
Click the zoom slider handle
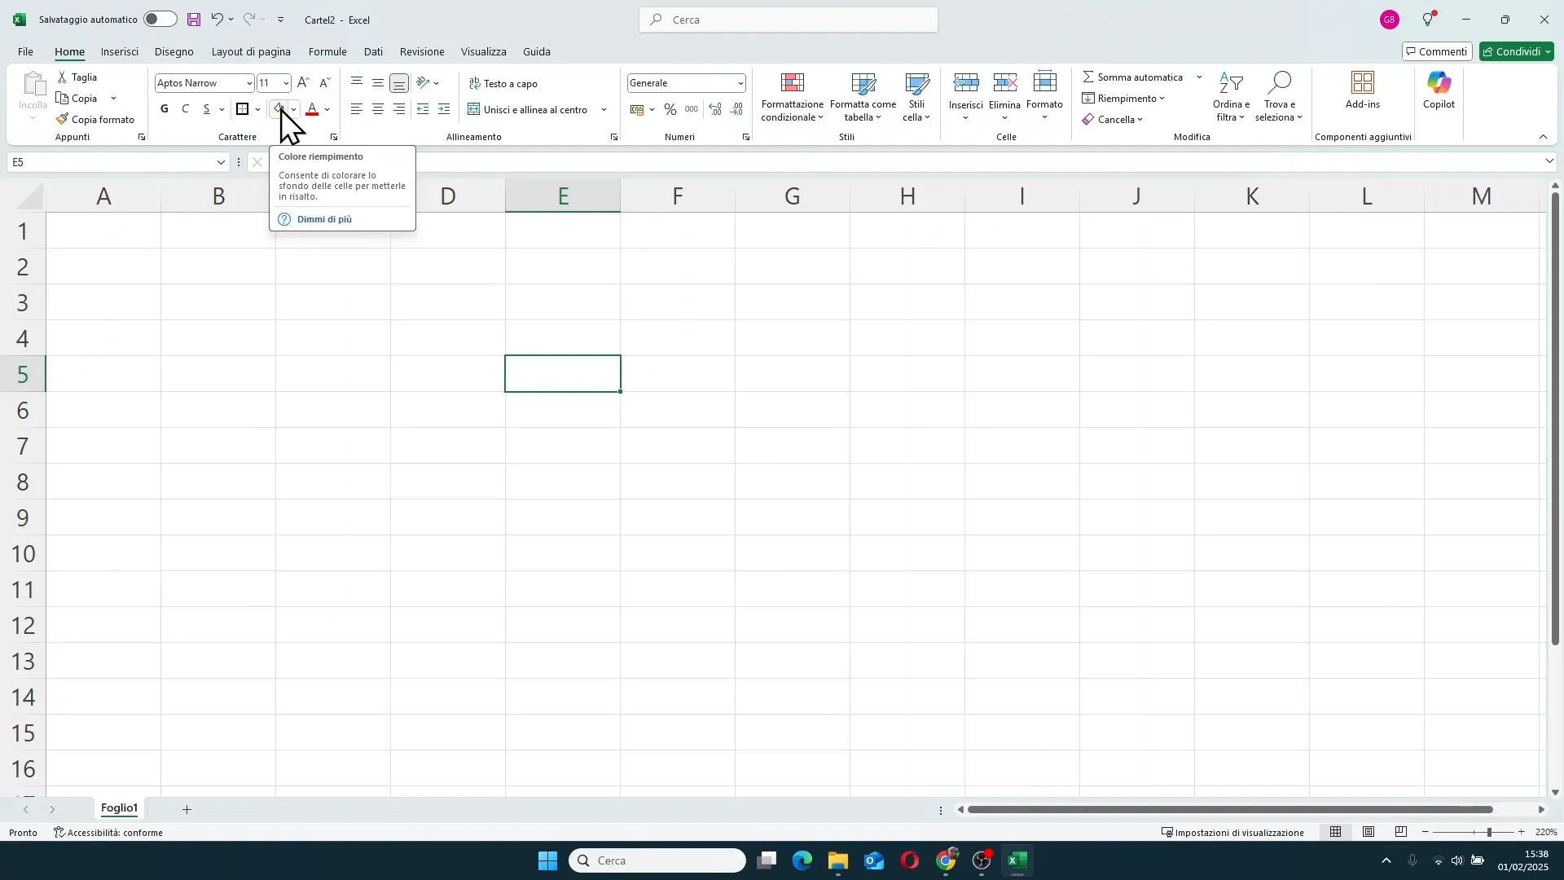[x=1489, y=832]
